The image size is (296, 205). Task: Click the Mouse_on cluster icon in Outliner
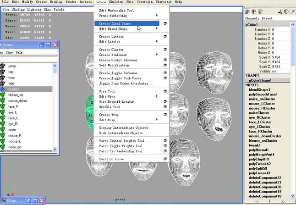[2, 95]
